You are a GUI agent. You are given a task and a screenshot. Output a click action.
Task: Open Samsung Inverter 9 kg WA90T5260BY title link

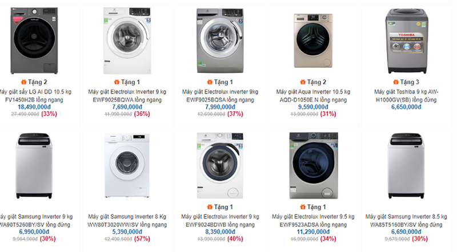[36, 221]
